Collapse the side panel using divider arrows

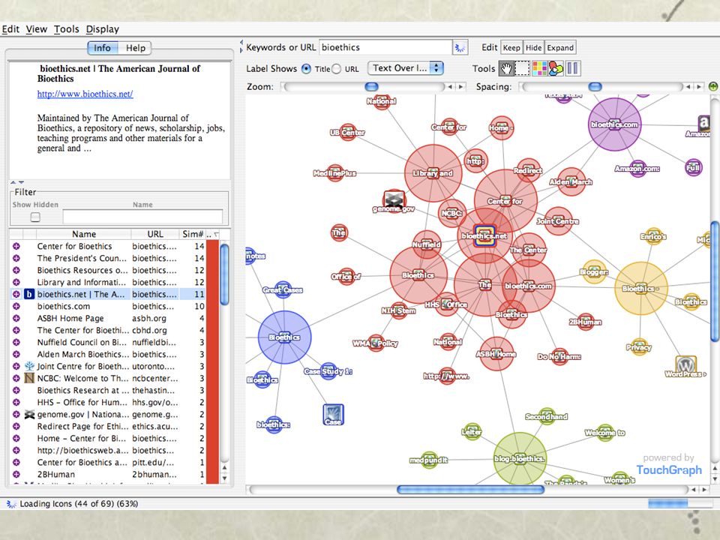[x=240, y=46]
